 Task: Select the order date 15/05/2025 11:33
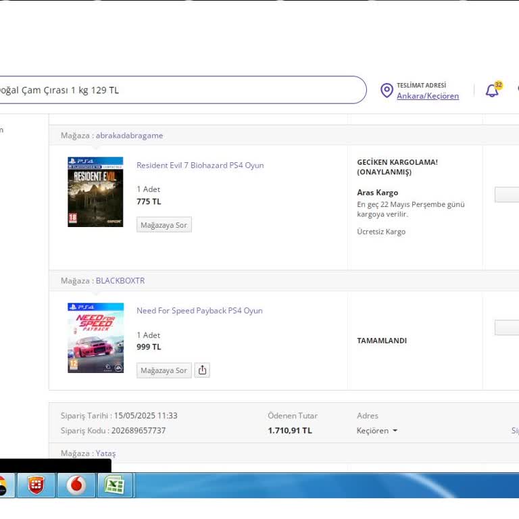[146, 416]
